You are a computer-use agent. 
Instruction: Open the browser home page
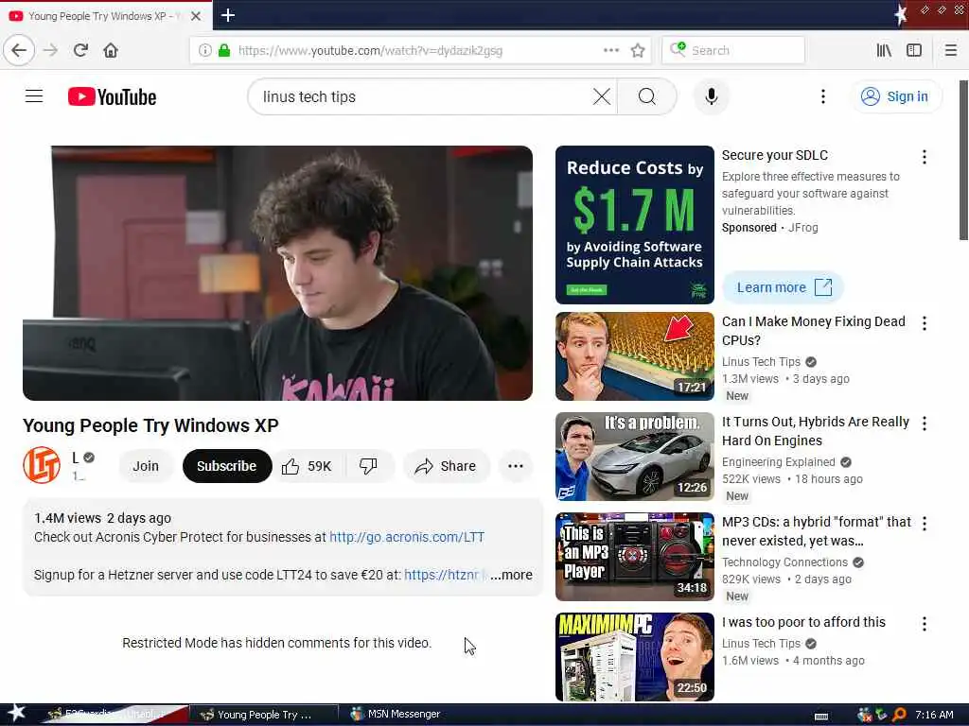(111, 50)
